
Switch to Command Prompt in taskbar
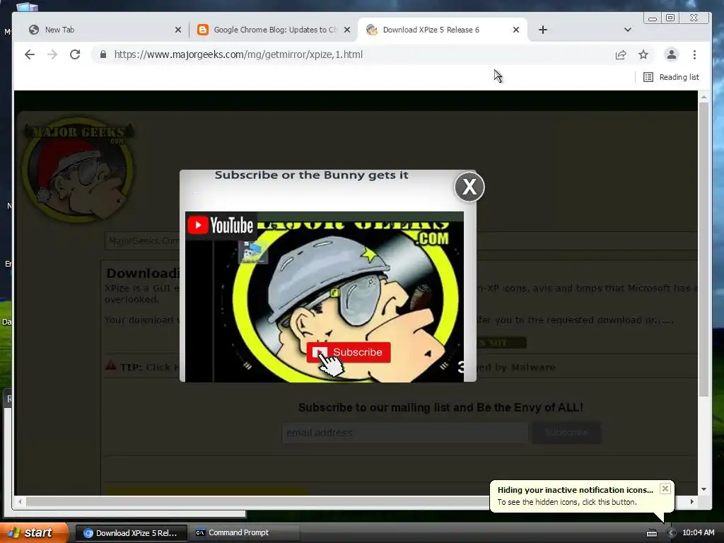click(x=245, y=533)
